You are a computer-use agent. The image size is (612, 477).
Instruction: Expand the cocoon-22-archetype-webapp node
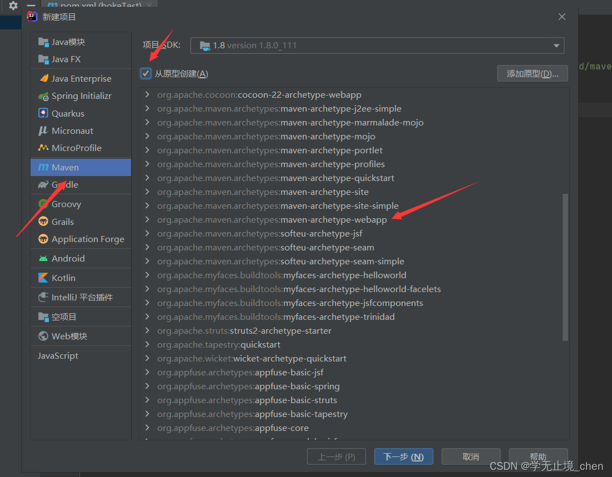pyautogui.click(x=147, y=94)
